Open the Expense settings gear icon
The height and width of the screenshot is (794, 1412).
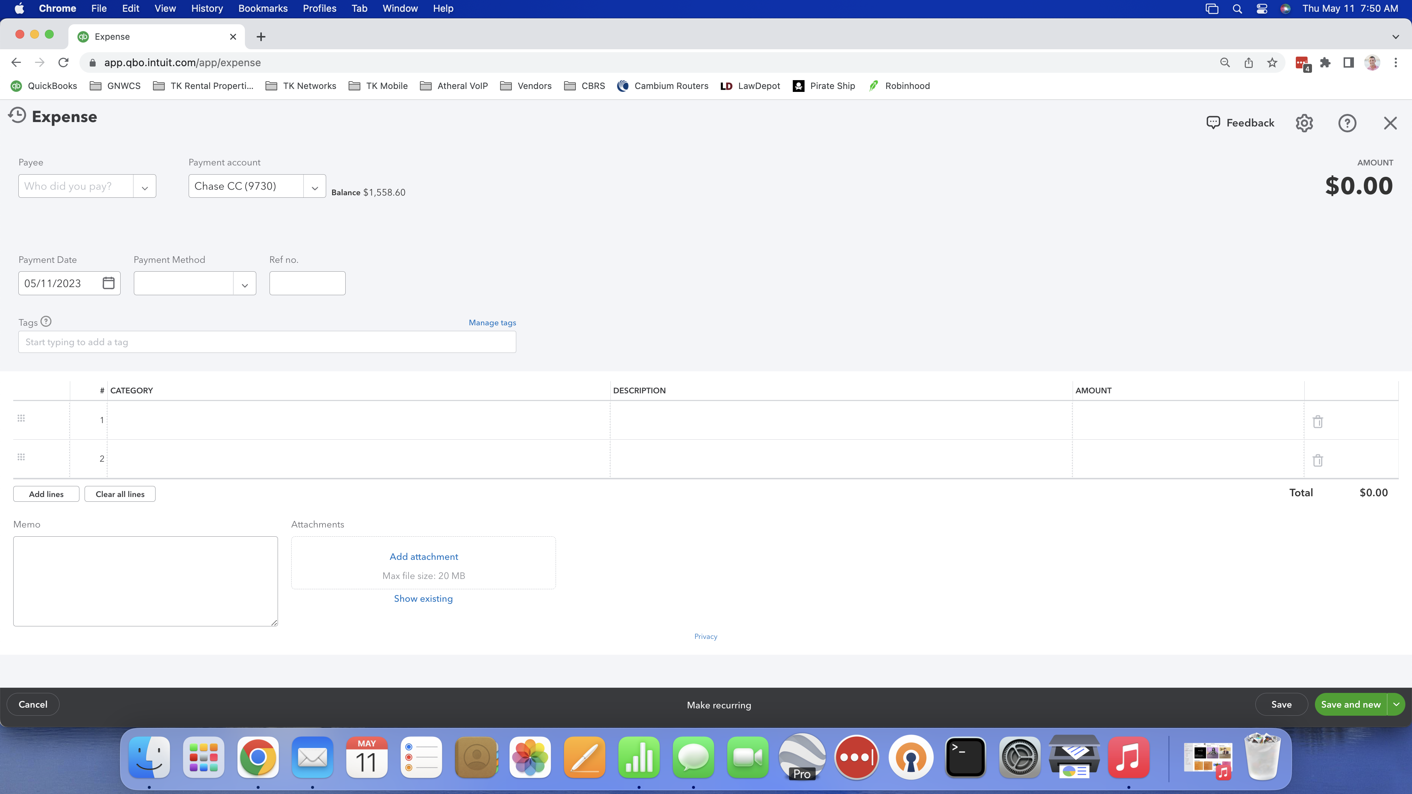pyautogui.click(x=1304, y=123)
